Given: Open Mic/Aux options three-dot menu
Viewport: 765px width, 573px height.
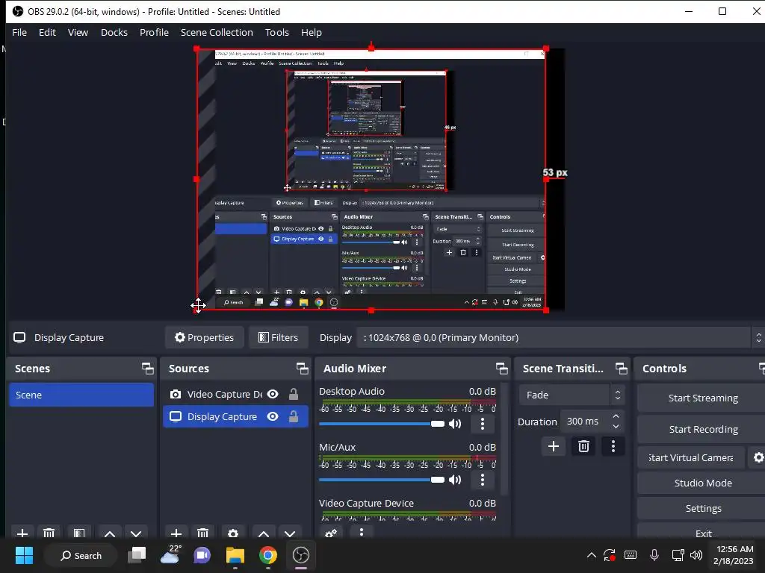Looking at the screenshot, I should pyautogui.click(x=483, y=480).
